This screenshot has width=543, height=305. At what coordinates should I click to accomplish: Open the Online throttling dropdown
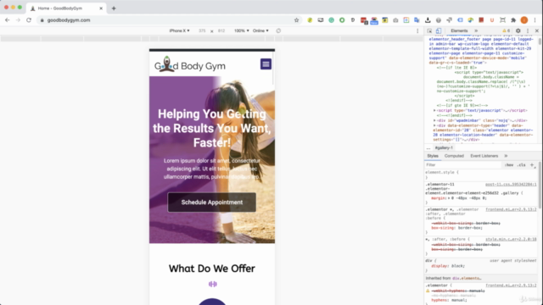[260, 30]
